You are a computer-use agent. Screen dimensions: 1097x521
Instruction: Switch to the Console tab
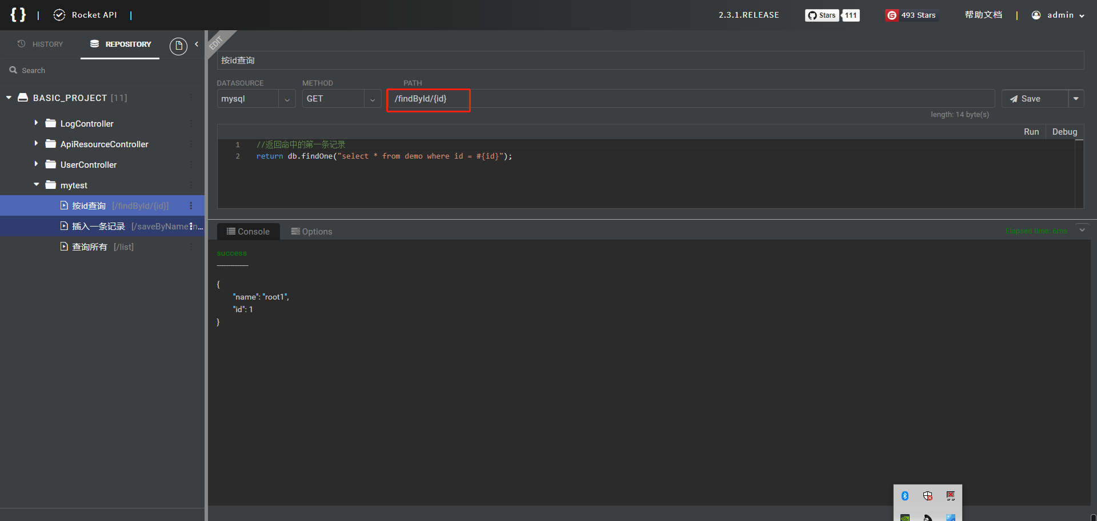click(248, 231)
